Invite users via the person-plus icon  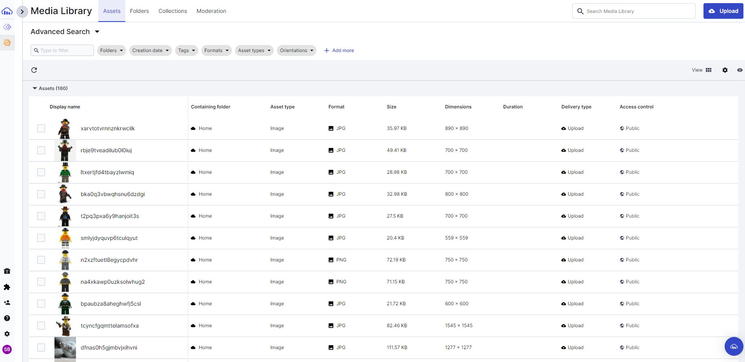[7, 303]
